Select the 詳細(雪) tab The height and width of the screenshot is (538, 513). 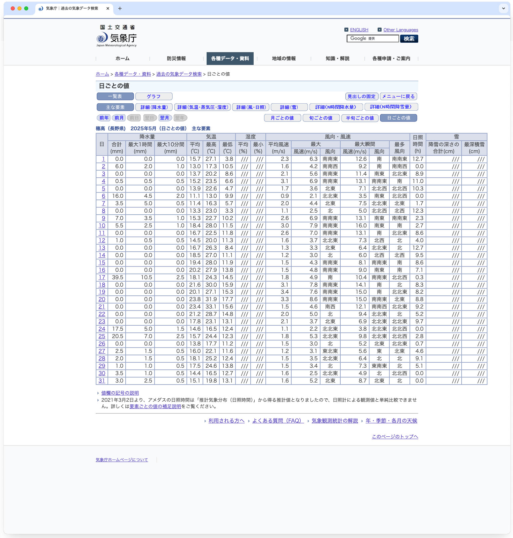tap(289, 107)
